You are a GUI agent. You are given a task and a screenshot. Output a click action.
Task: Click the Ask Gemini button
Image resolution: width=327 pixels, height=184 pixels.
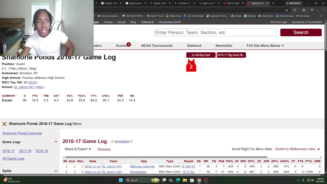[x=293, y=3]
